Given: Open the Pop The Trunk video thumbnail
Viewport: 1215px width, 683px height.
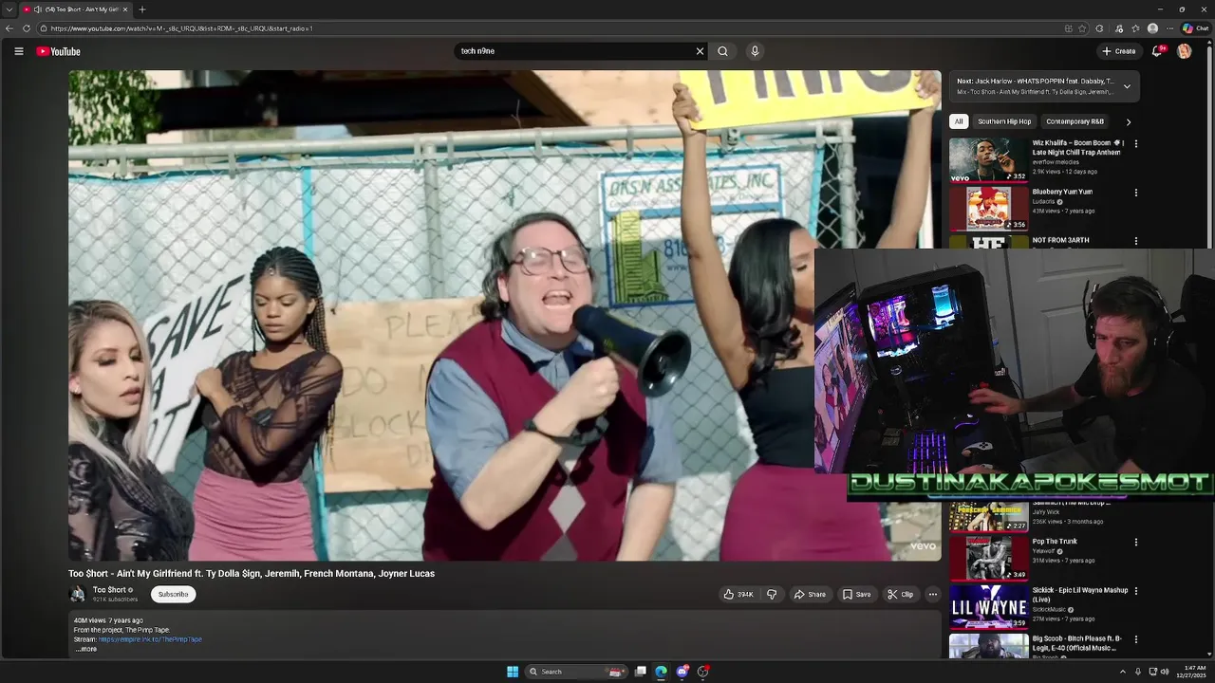Looking at the screenshot, I should coord(989,558).
